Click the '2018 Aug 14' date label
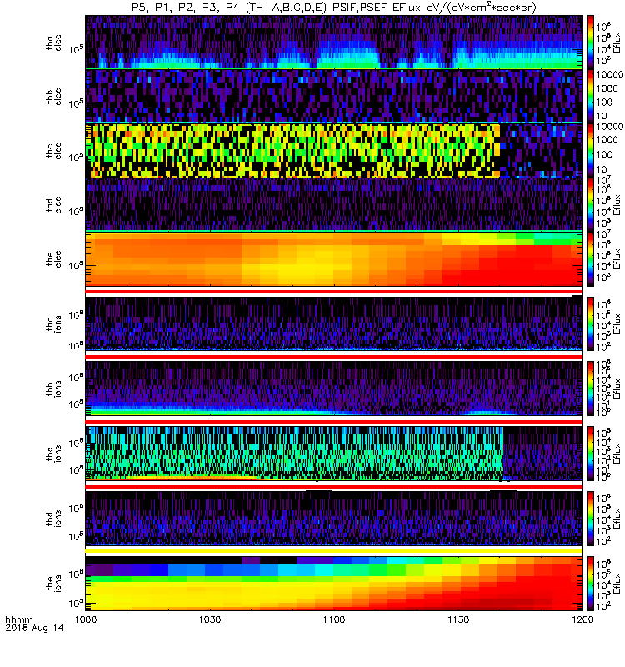The height and width of the screenshot is (667, 625). coord(34,628)
